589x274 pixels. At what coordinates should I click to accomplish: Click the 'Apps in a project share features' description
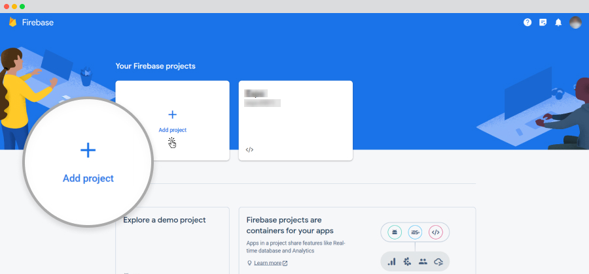point(296,247)
